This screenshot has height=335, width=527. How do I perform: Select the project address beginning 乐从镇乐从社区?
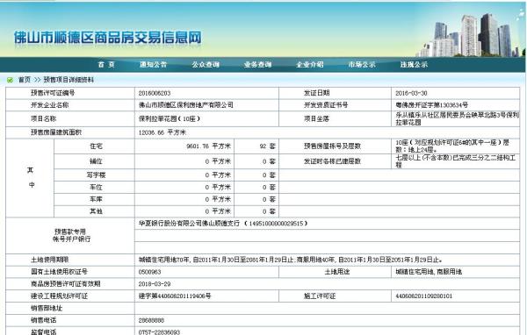[458, 118]
